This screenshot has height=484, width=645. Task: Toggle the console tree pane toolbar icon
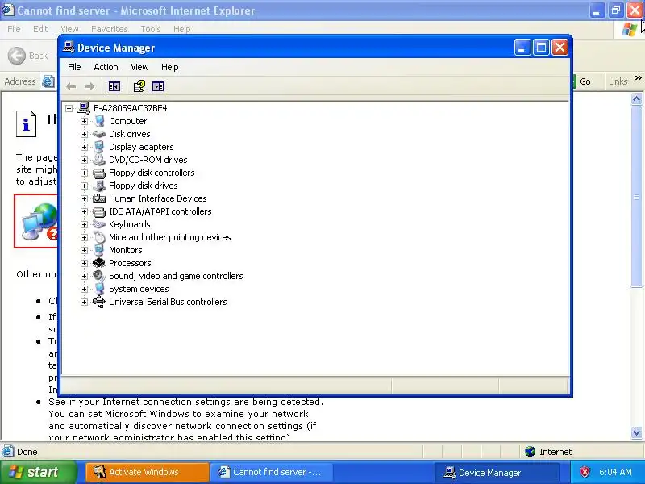(114, 86)
